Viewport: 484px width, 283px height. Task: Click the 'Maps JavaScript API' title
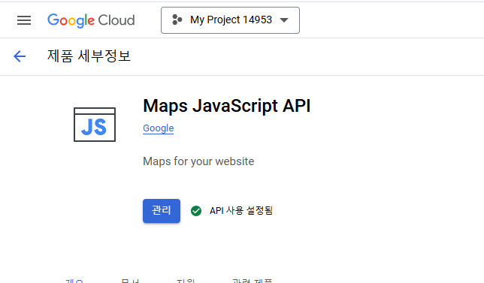point(226,106)
